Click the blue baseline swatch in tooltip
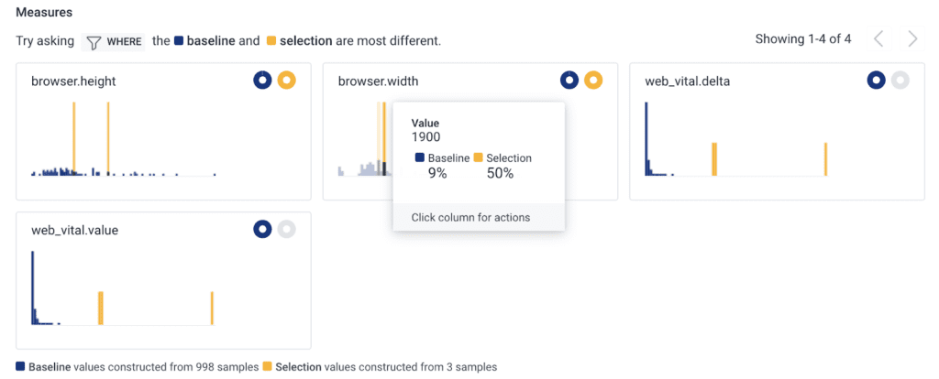This screenshot has height=379, width=939. pyautogui.click(x=419, y=158)
